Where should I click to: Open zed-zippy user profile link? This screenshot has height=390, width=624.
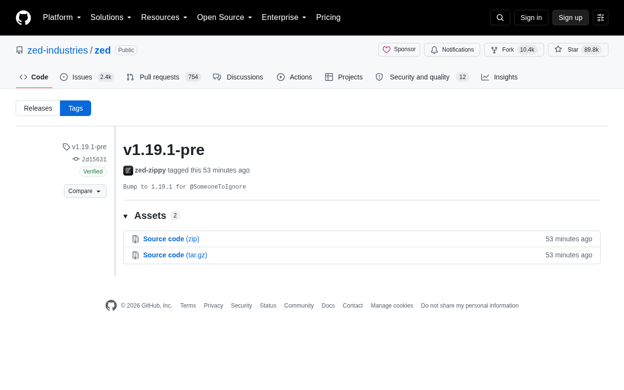coord(150,170)
